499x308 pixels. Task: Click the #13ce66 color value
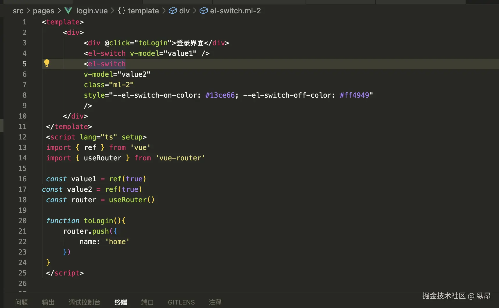coord(220,95)
